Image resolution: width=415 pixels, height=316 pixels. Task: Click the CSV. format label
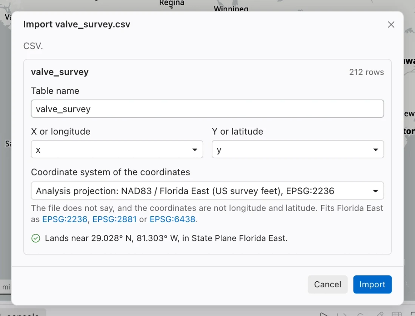click(x=33, y=46)
